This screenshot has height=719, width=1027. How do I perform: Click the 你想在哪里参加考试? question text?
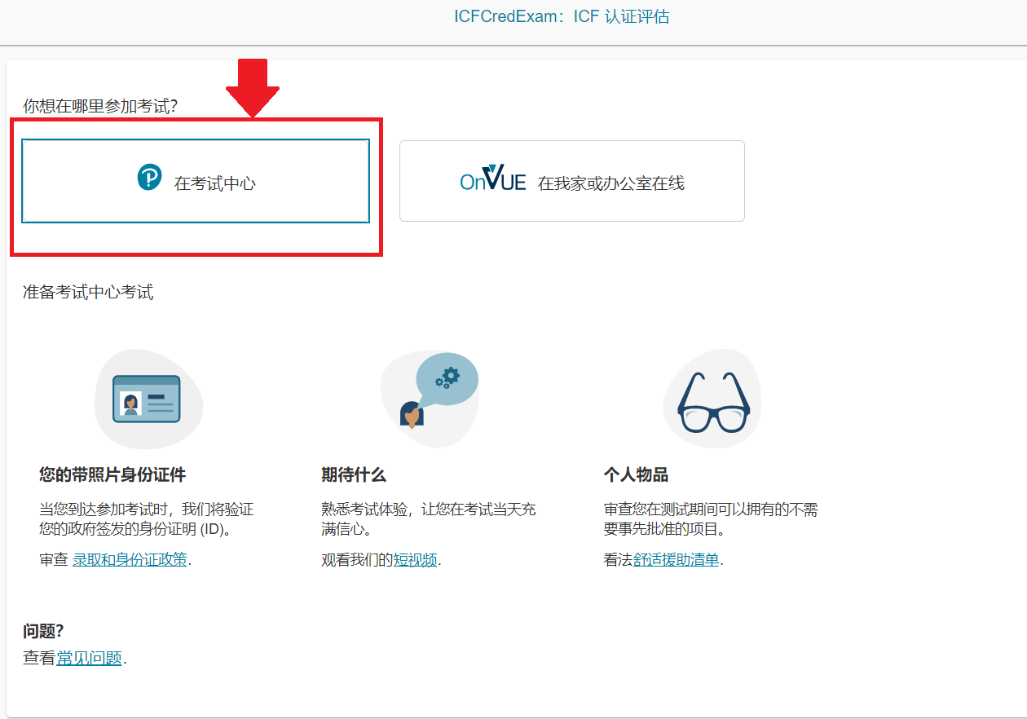coord(99,106)
